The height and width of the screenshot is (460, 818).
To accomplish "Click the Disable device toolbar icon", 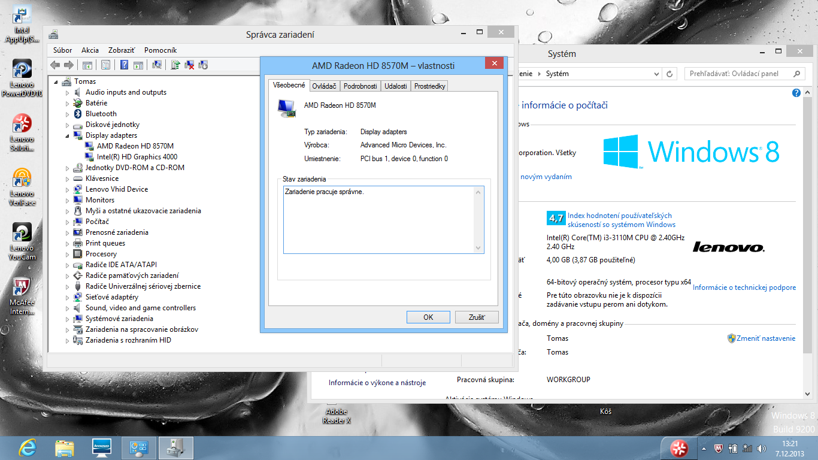I will pyautogui.click(x=203, y=65).
